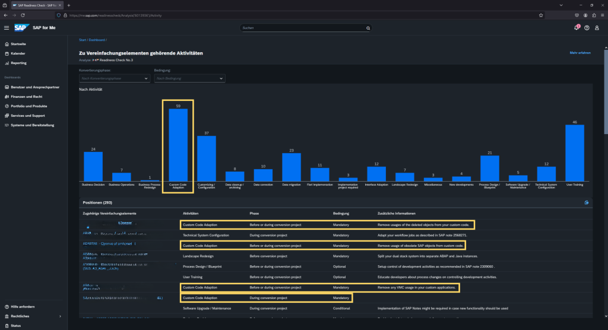The image size is (608, 330).
Task: Open the help question mark icon
Action: [x=587, y=28]
